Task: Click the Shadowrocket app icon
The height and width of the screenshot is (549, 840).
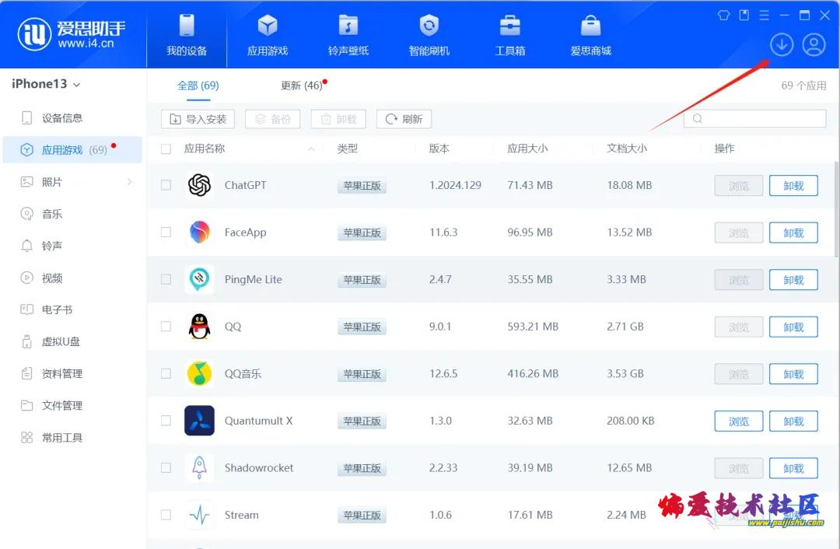Action: 199,467
